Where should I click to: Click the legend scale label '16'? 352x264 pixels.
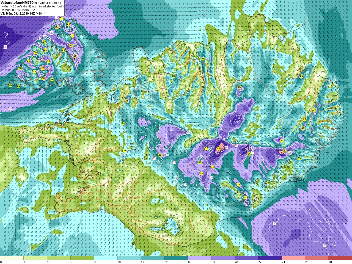tap(189, 262)
